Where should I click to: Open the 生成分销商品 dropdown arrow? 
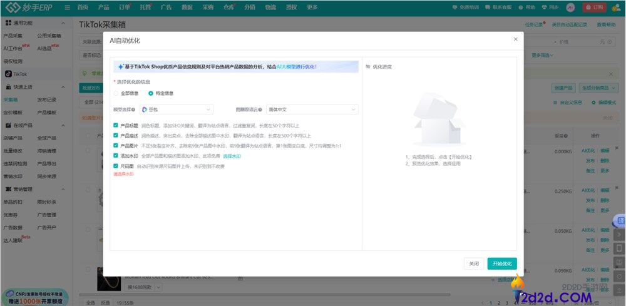click(613, 88)
